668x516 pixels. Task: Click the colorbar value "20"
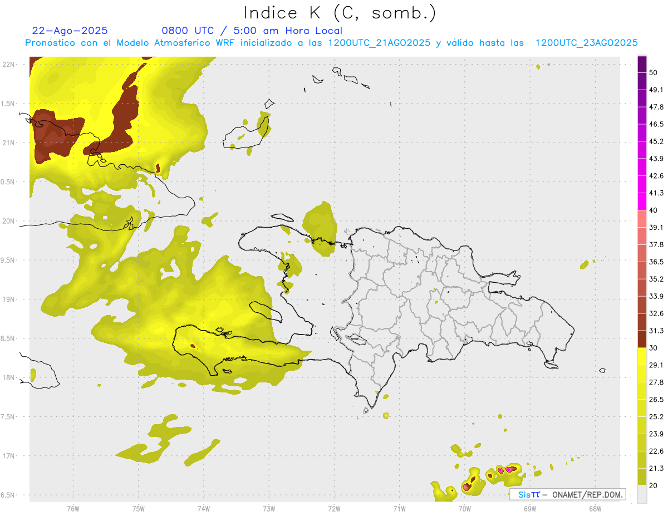click(x=654, y=485)
